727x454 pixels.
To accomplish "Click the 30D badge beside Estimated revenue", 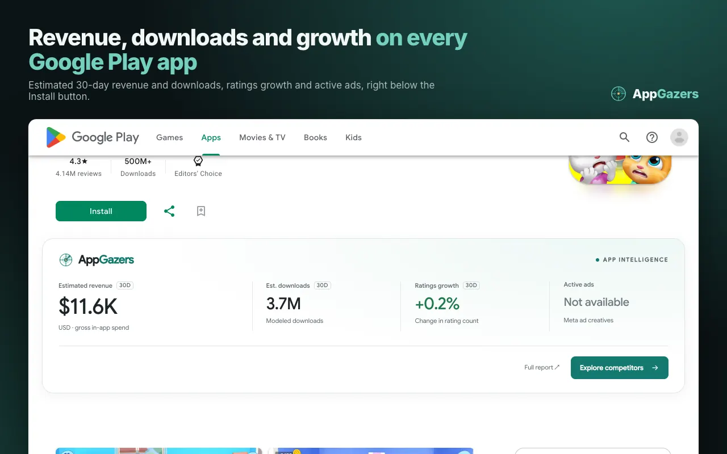I will tap(125, 285).
